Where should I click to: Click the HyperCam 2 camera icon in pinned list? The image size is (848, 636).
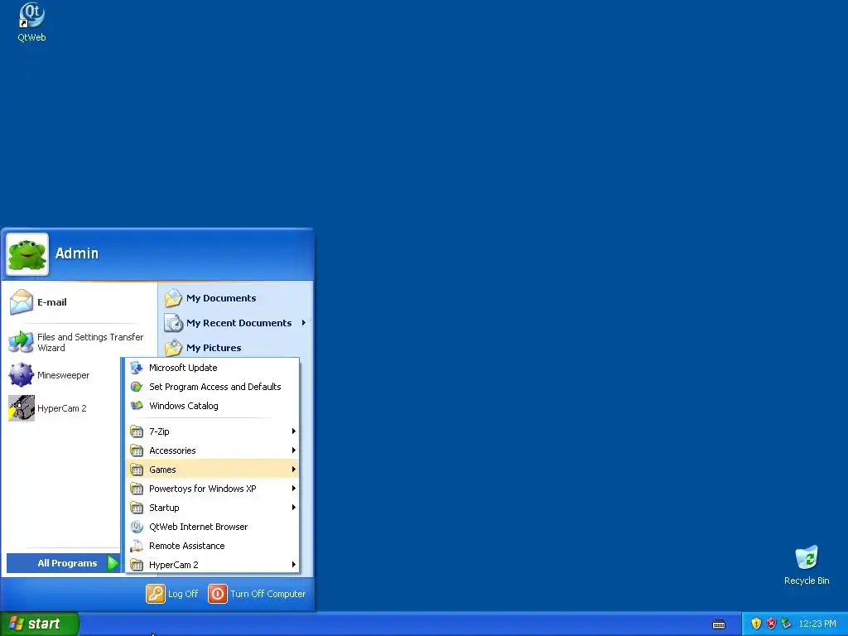pyautogui.click(x=22, y=407)
